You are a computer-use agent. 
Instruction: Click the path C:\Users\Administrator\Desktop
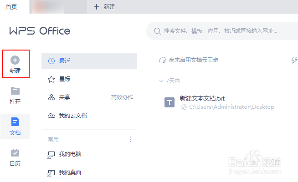pos(231,107)
